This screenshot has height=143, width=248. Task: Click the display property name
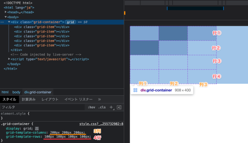[13, 128]
